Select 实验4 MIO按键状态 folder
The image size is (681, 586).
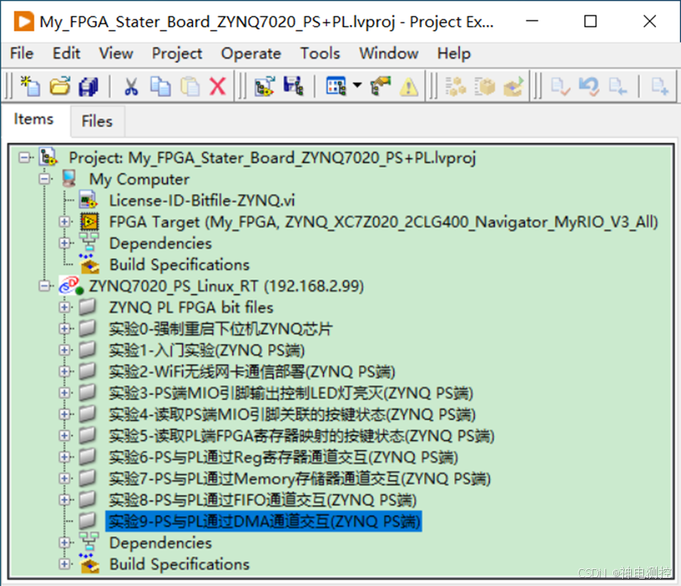292,415
